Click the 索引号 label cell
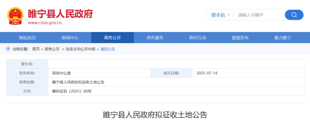The image size is (310, 127). [x=27, y=64]
